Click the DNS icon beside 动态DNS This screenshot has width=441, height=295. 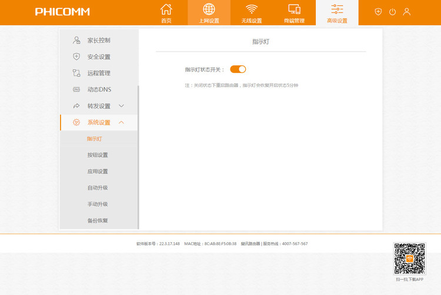(76, 89)
